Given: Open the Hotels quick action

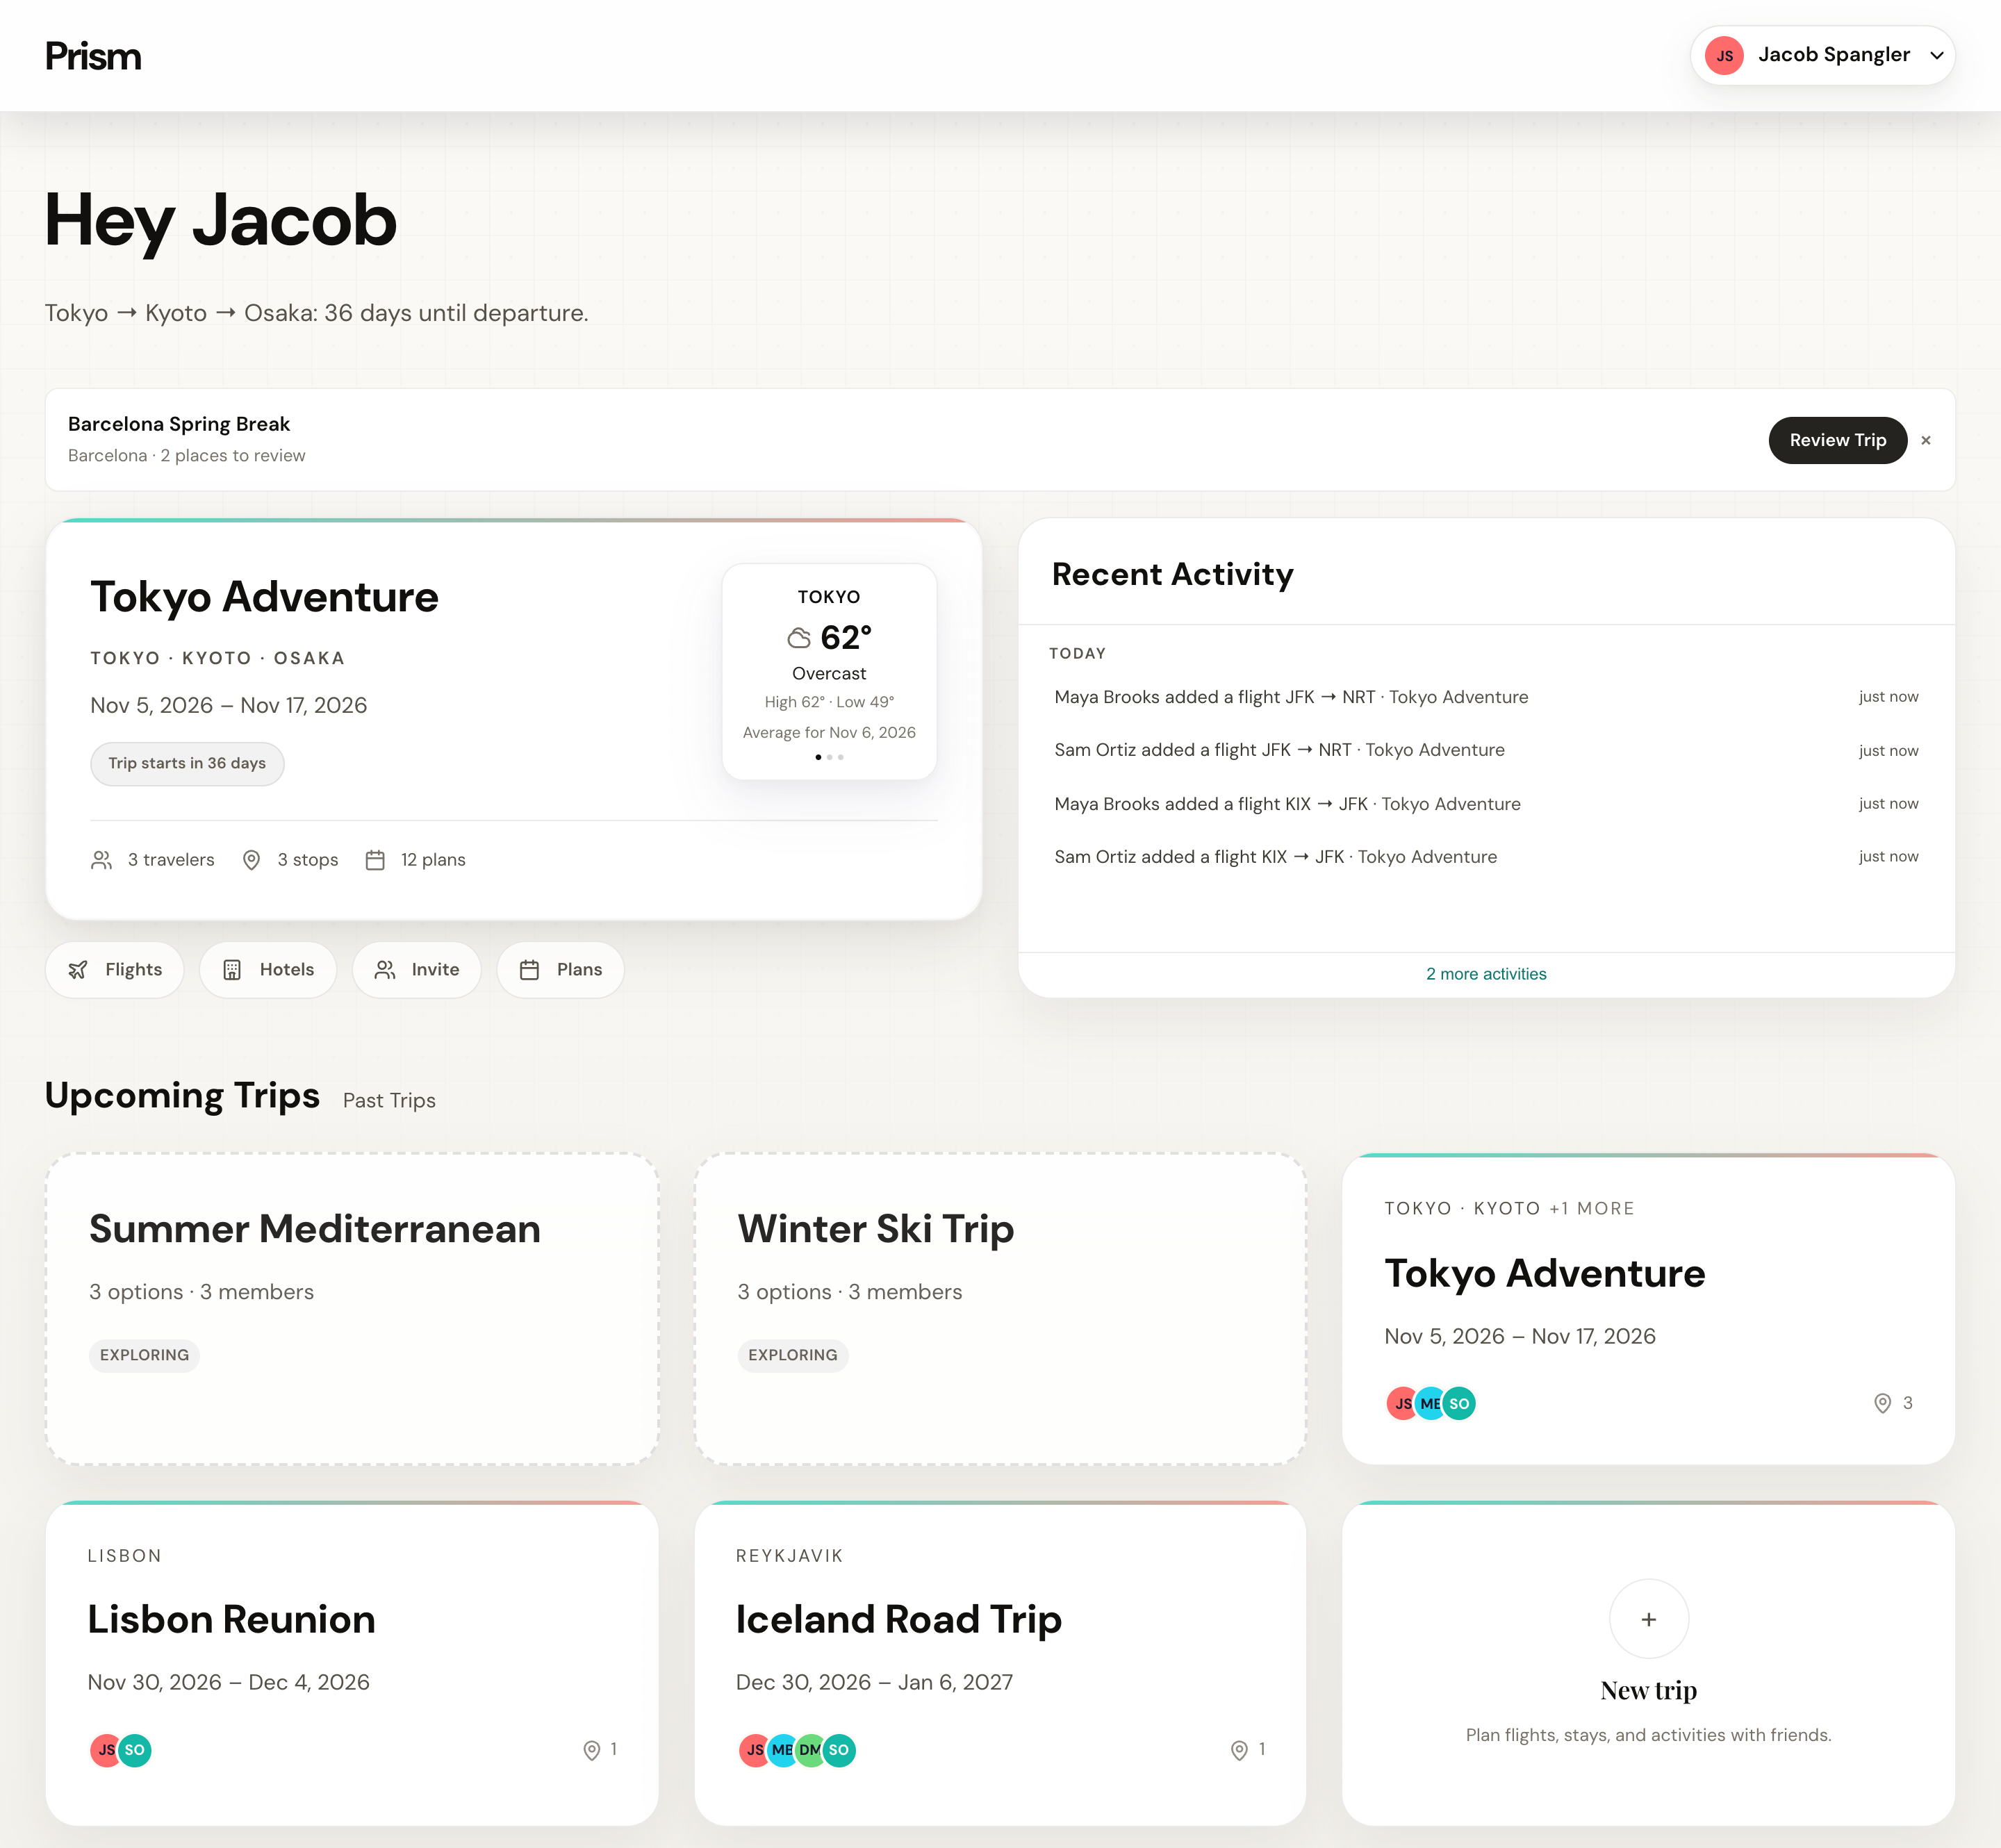Looking at the screenshot, I should 268,969.
